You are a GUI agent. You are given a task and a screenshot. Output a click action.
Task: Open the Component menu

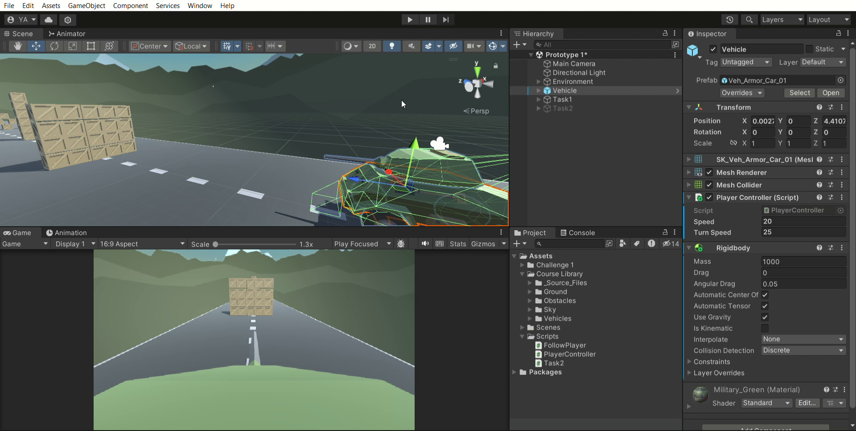coord(130,5)
